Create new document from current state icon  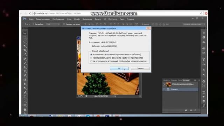[x=186, y=110]
